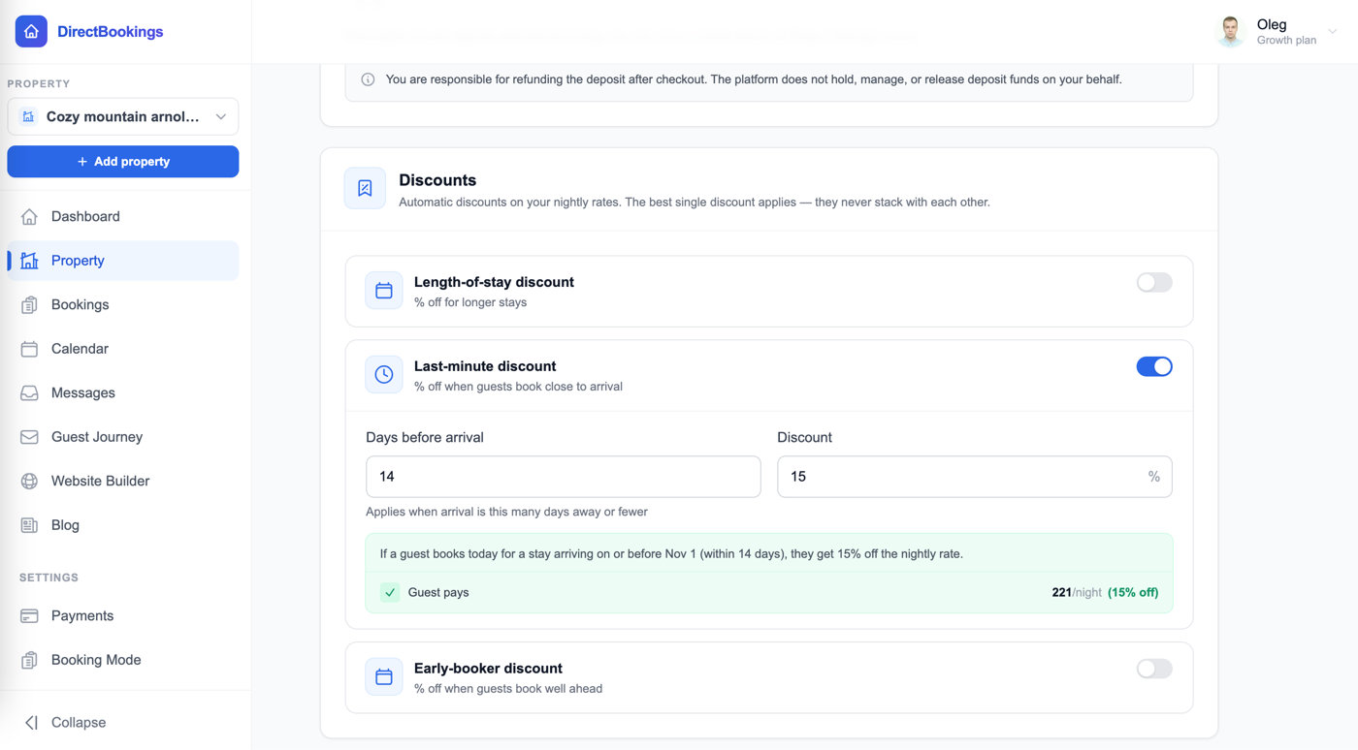The height and width of the screenshot is (750, 1358).
Task: Open the Cozy mountain property selector dropdown
Action: pos(123,116)
